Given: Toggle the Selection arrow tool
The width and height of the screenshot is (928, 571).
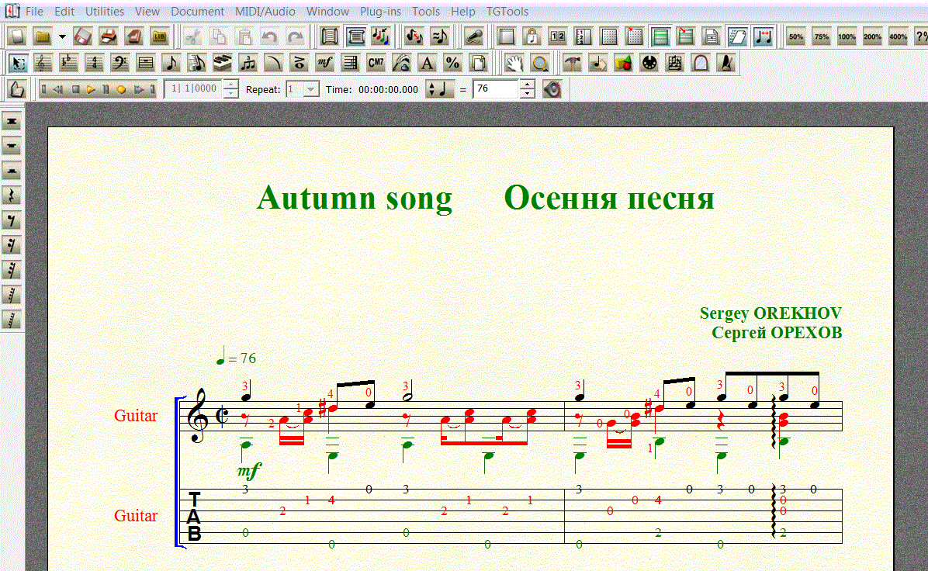Looking at the screenshot, I should tap(18, 63).
